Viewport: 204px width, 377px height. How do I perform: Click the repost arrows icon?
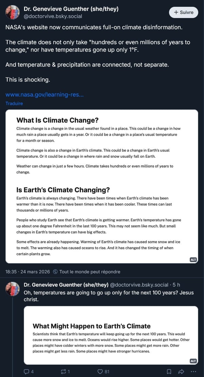pyautogui.click(x=63, y=372)
